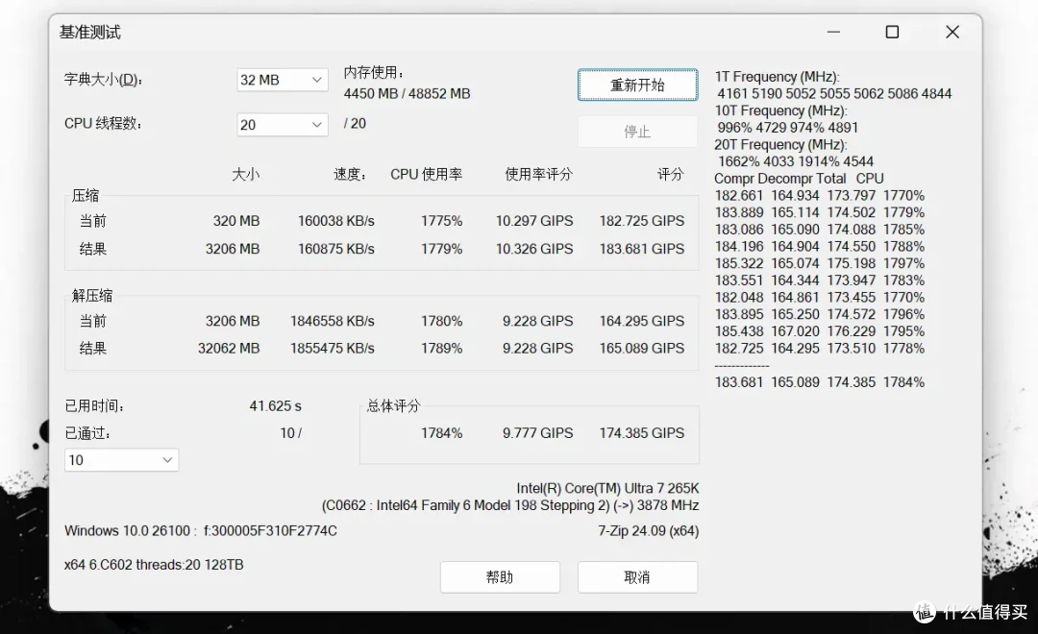Click the 4450 MB / 48852 MB memory usage
This screenshot has width=1038, height=634.
click(407, 94)
